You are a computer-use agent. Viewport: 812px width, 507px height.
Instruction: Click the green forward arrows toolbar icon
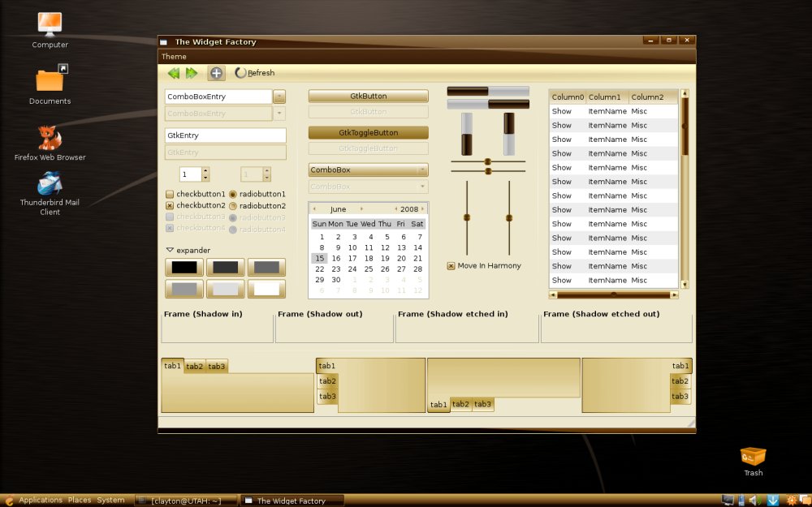coord(192,73)
